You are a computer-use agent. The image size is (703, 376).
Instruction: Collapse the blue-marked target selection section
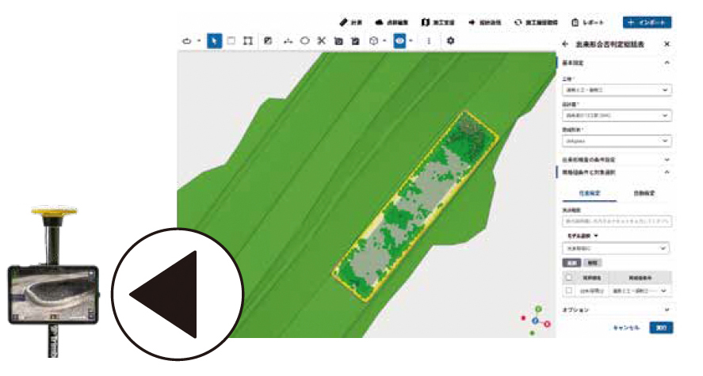coord(667,172)
